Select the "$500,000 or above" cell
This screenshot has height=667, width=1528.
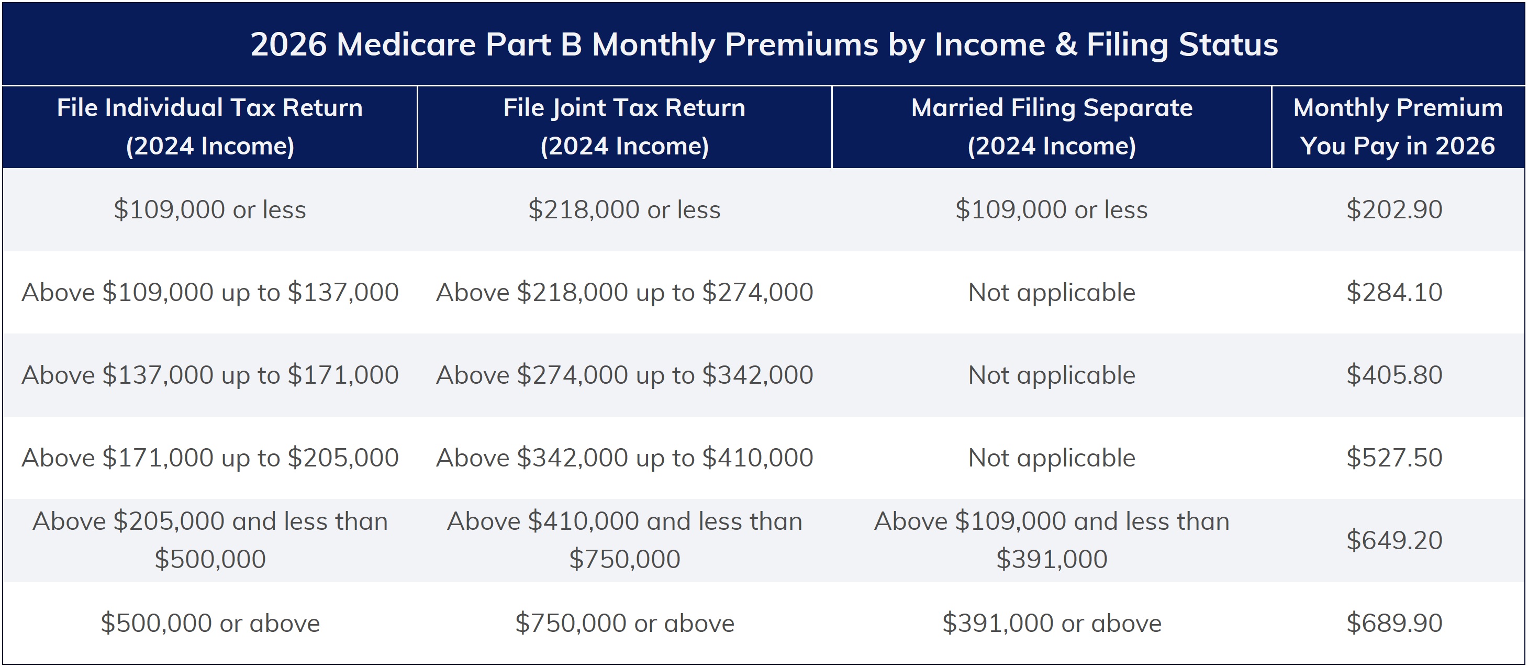tap(210, 623)
